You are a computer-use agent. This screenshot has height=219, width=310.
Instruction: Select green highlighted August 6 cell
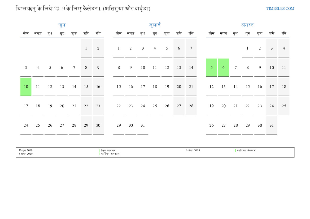(x=224, y=68)
